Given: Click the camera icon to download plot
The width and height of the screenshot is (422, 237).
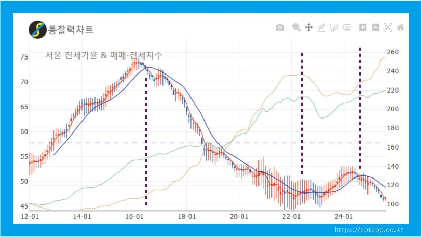Looking at the screenshot, I should click(x=280, y=27).
